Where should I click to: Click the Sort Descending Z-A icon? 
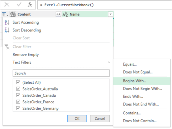7,30
